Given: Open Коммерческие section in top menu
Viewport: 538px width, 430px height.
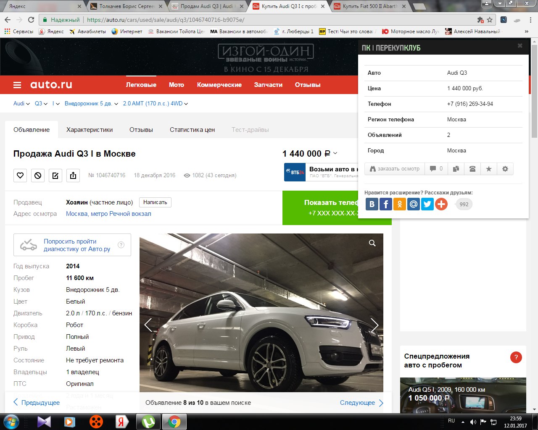Looking at the screenshot, I should point(219,85).
